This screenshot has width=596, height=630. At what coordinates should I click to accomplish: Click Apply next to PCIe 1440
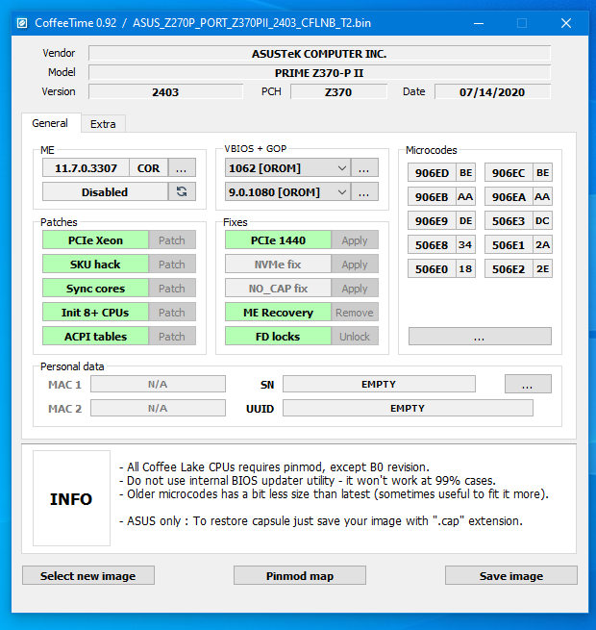pyautogui.click(x=355, y=239)
